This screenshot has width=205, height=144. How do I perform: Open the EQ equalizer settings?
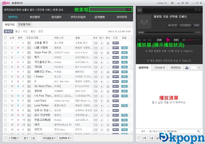(x=150, y=40)
